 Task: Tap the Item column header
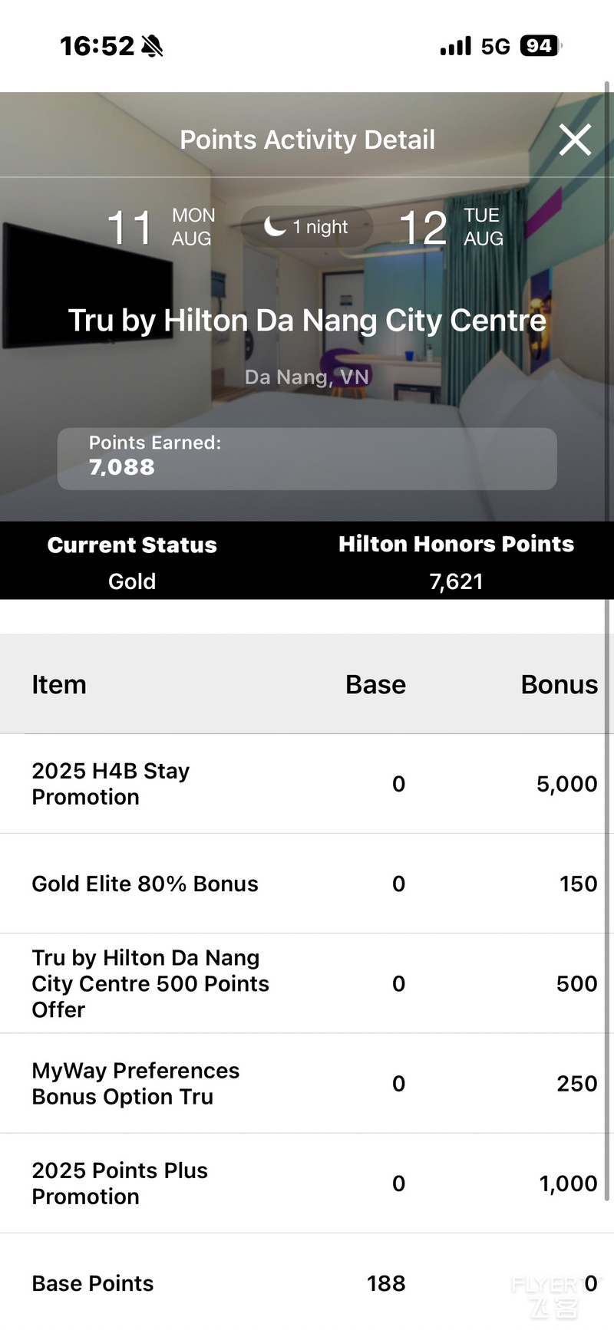pos(59,684)
